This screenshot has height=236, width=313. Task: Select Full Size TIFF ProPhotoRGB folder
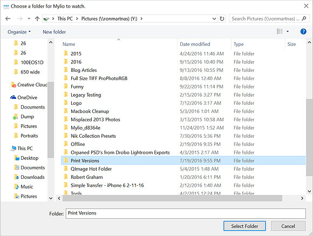click(x=99, y=78)
